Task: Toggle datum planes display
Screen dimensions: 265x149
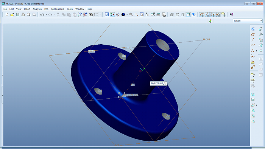Action: (x=201, y=15)
